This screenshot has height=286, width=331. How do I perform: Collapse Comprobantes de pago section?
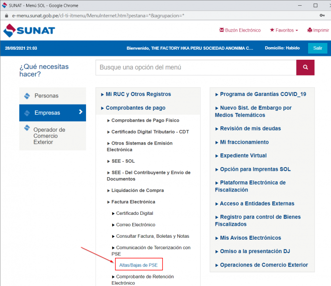tap(135, 108)
